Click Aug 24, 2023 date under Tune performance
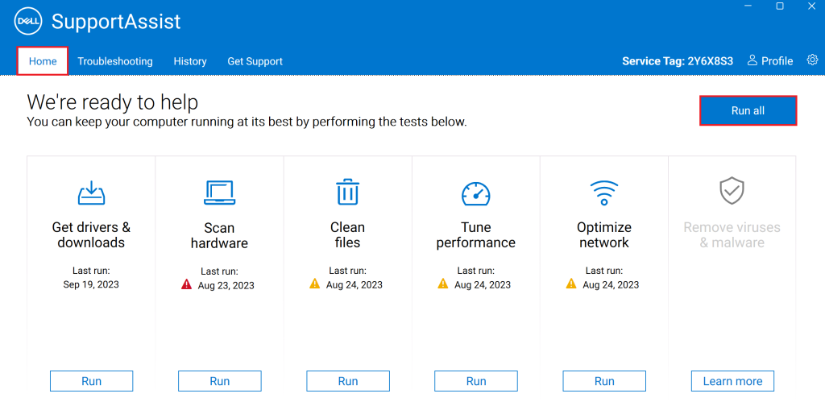 point(483,285)
